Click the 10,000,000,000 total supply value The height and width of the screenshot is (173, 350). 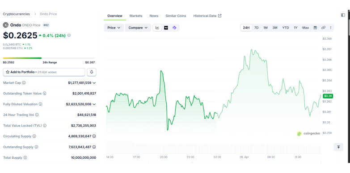84,157
